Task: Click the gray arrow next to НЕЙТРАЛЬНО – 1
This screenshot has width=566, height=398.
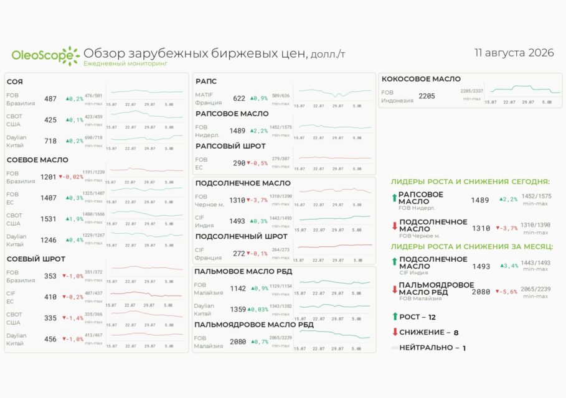Action: (395, 348)
